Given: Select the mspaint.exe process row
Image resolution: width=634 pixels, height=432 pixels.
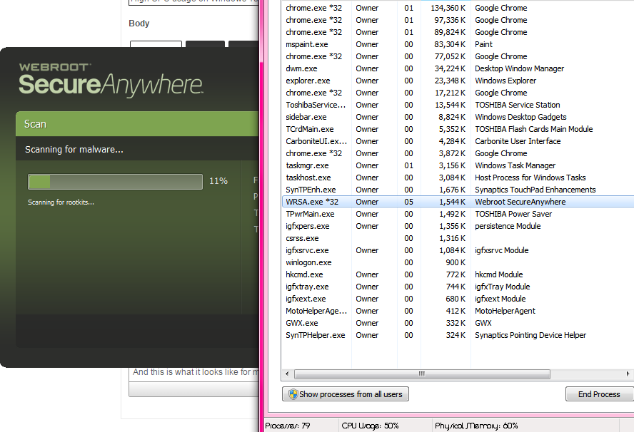Looking at the screenshot, I should coord(458,44).
